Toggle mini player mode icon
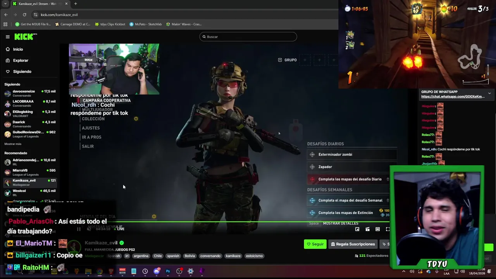 367,229
